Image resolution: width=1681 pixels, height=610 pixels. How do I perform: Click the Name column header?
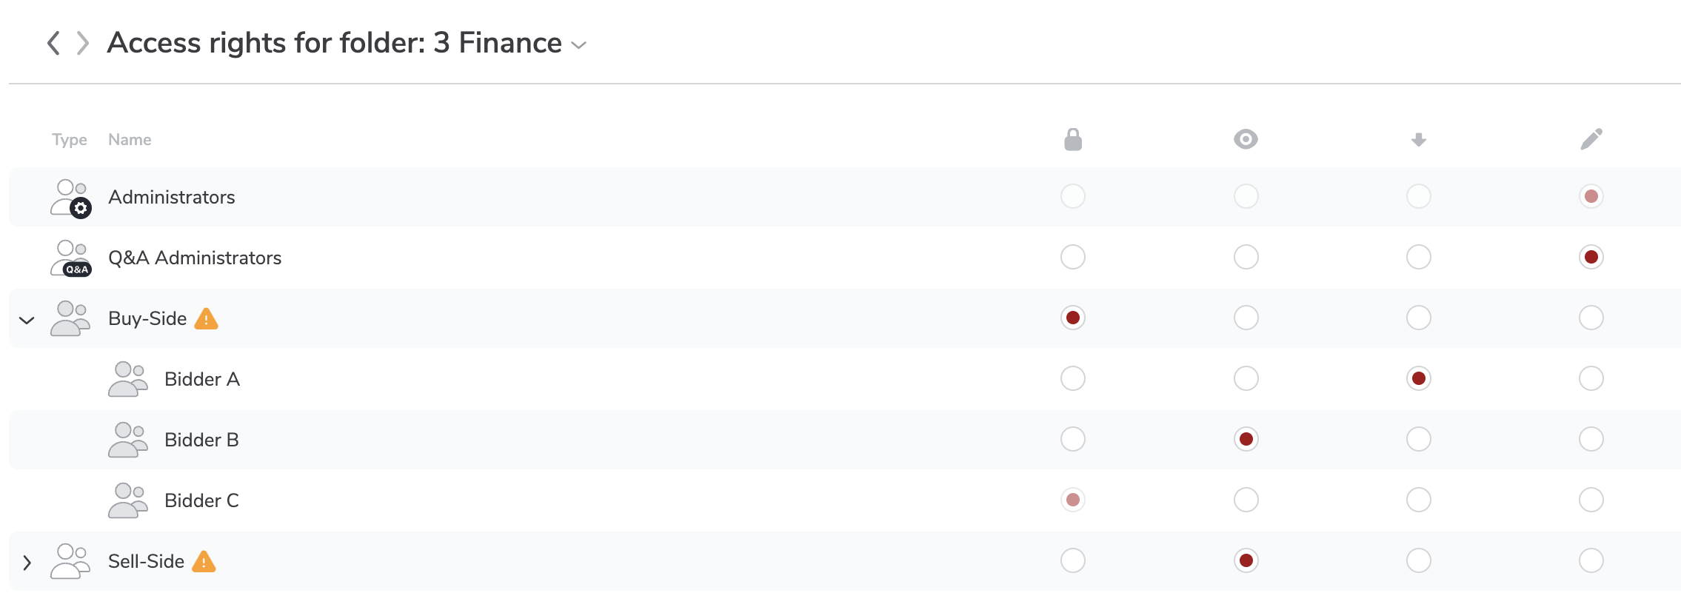(x=130, y=139)
